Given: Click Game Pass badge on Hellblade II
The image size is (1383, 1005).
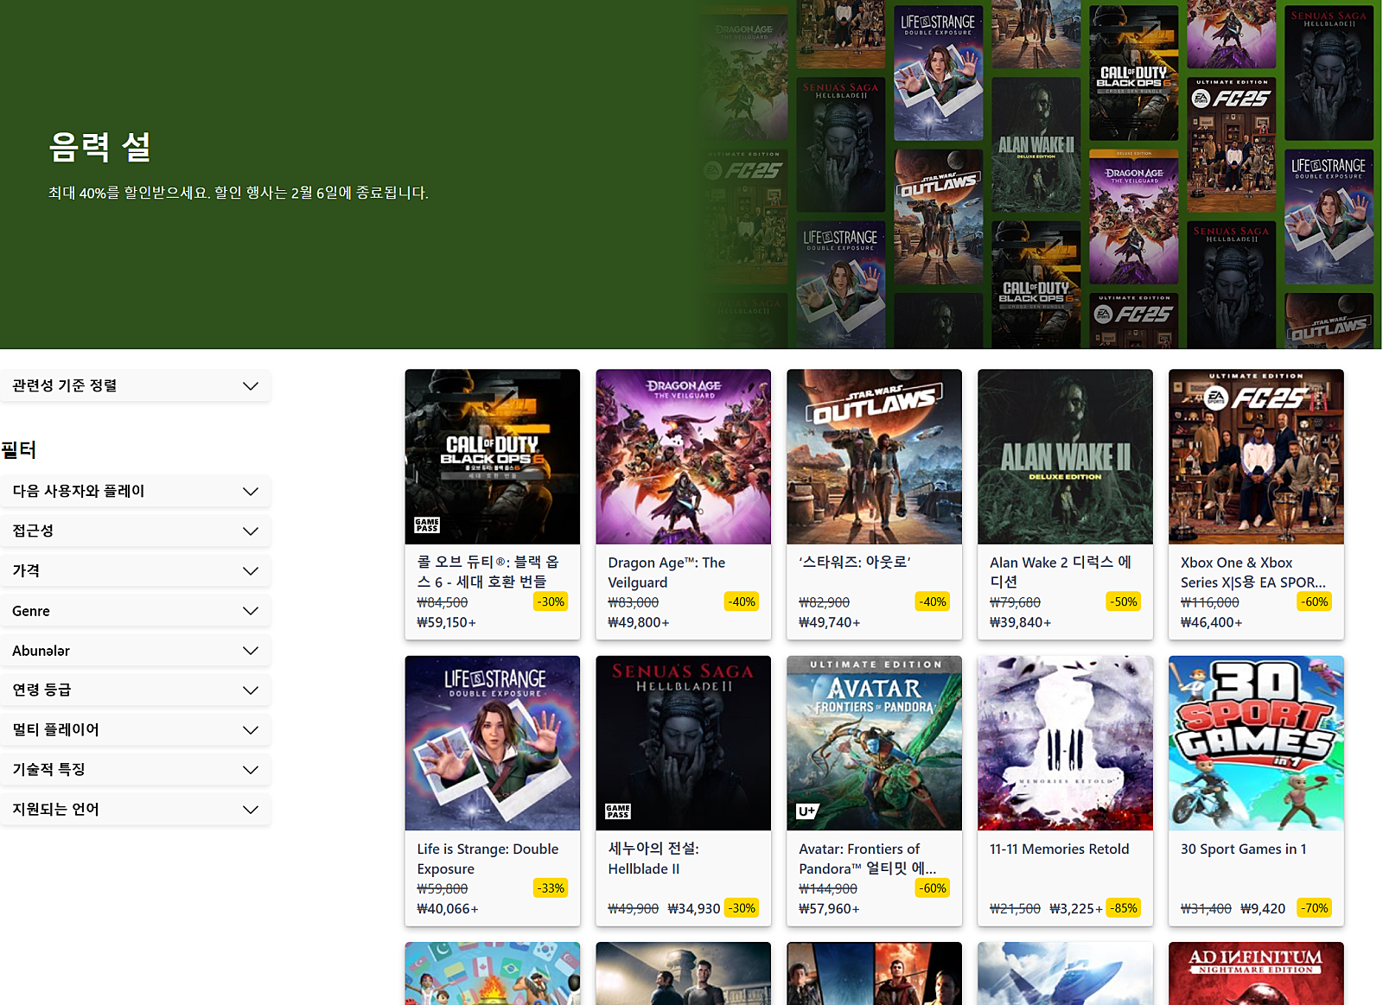Looking at the screenshot, I should click(x=618, y=811).
